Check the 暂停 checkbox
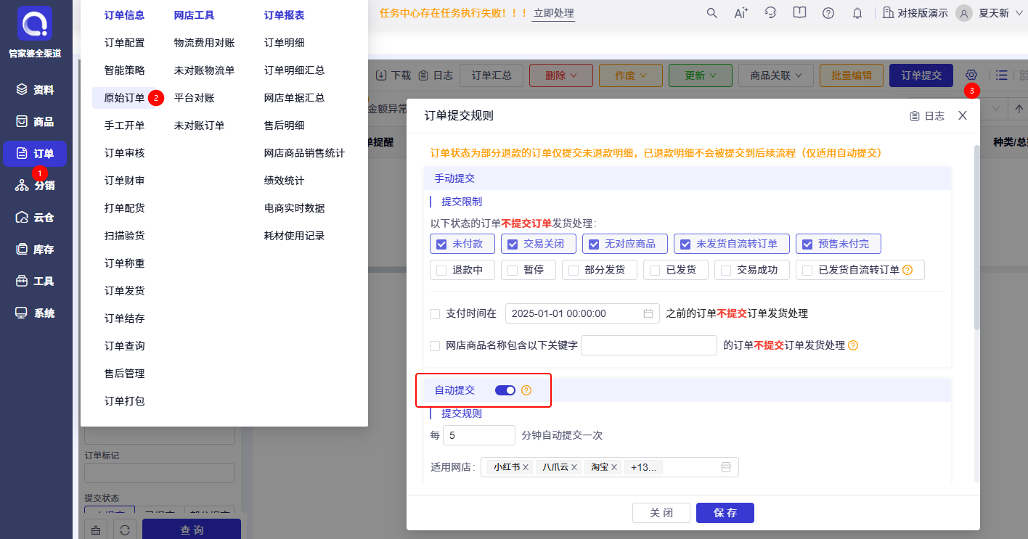Screen dimensions: 1028x539 pos(513,270)
